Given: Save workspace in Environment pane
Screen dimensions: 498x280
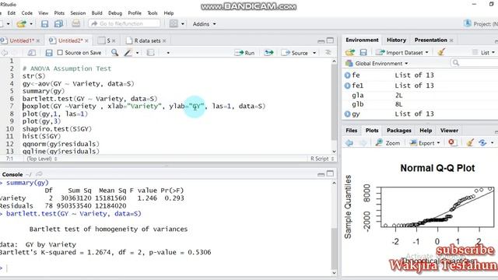Looking at the screenshot, I should pos(363,52).
